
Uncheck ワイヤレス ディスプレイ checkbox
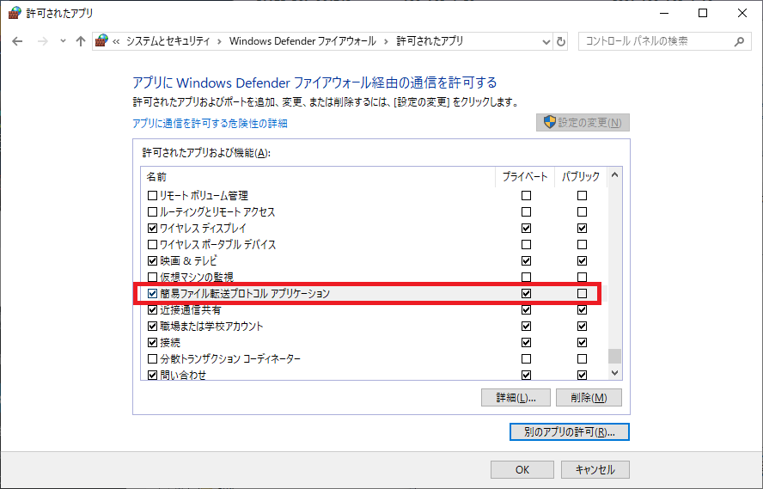(x=152, y=229)
